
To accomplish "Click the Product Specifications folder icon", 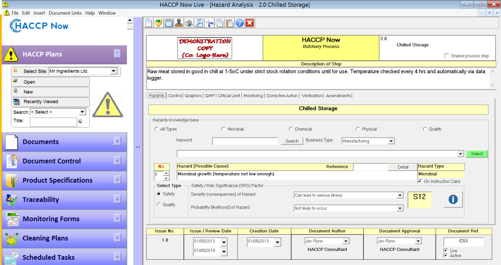I will coord(11,180).
